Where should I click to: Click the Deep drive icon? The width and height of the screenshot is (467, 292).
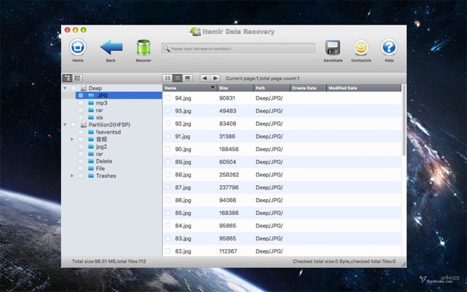[x=84, y=88]
